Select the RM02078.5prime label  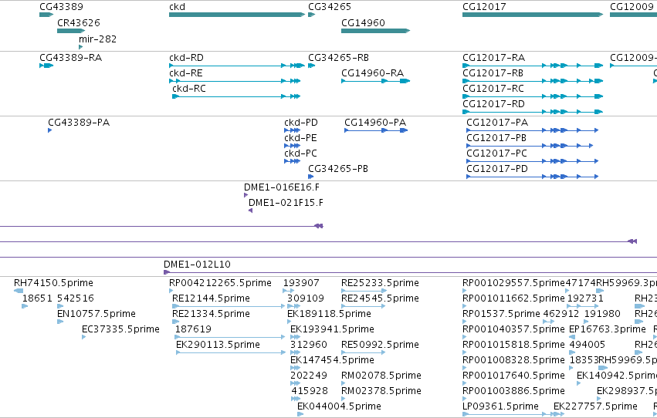(x=381, y=376)
